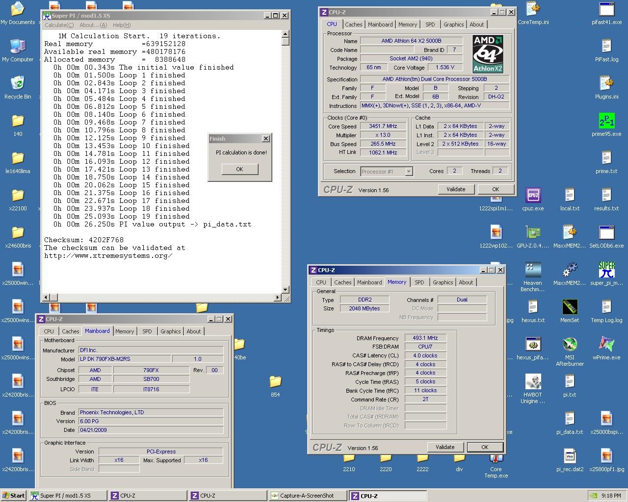Open the CoreTemp.ini desktop file
The height and width of the screenshot is (502, 628).
pos(533,13)
